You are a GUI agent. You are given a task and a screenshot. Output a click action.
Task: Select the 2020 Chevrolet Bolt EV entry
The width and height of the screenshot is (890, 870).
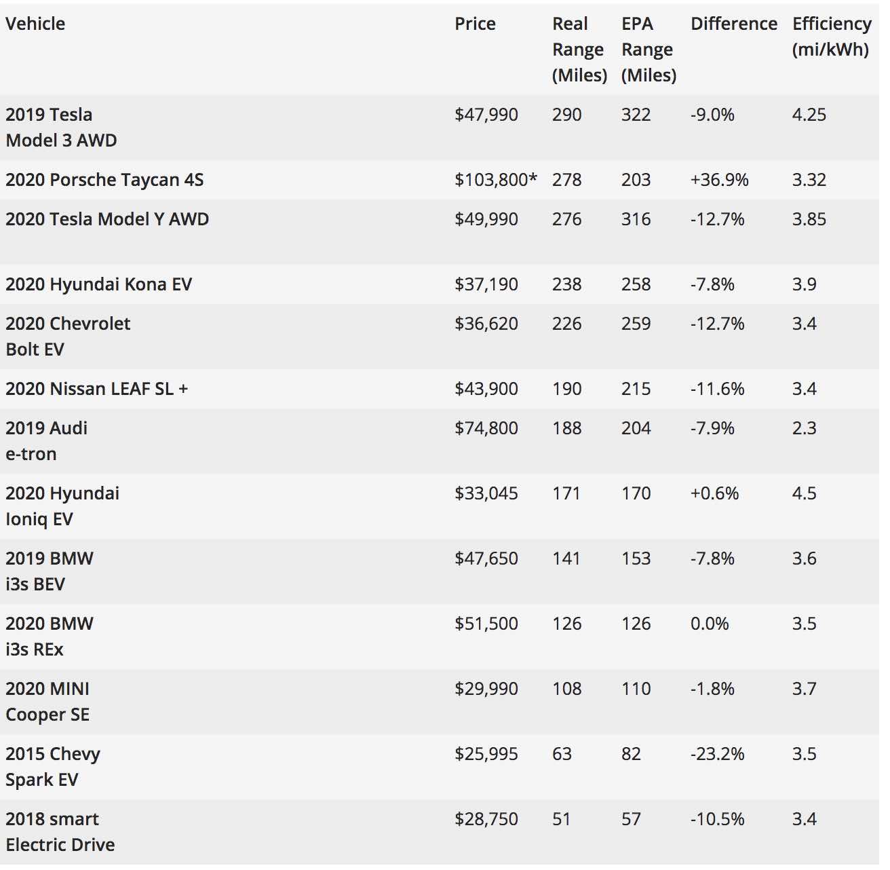(x=68, y=337)
